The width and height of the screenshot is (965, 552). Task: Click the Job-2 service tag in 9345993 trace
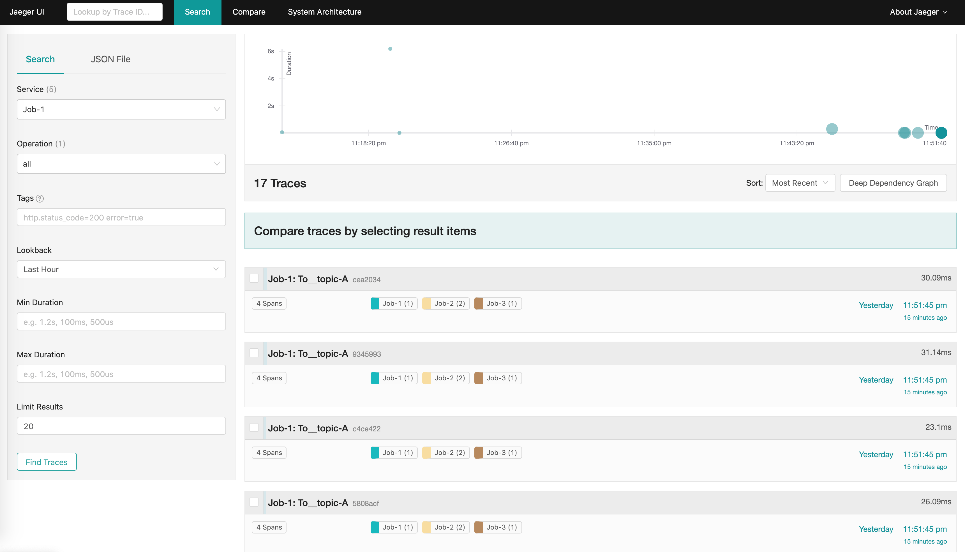[x=445, y=378]
